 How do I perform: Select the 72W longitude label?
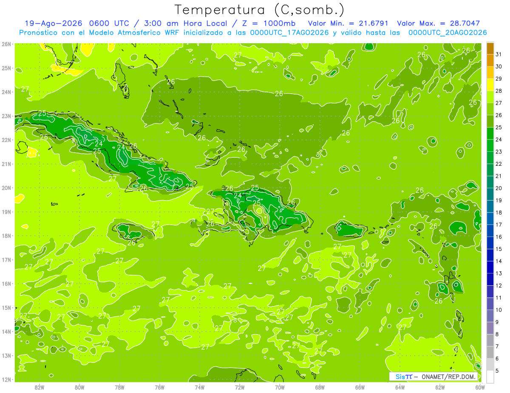click(240, 387)
